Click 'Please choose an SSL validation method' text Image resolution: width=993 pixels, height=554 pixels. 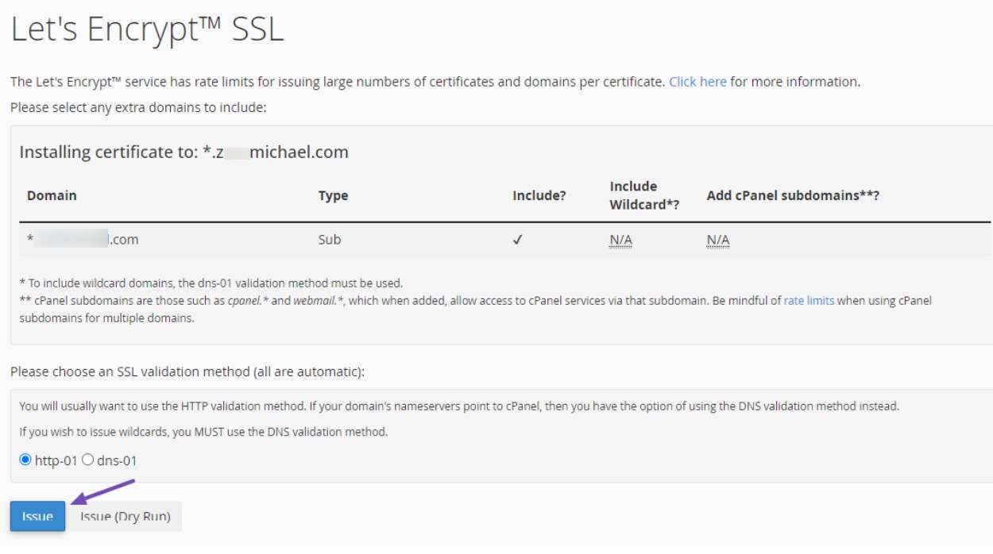pyautogui.click(x=187, y=371)
